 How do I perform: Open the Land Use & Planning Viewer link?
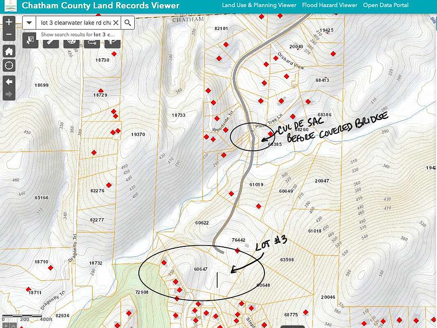click(259, 5)
